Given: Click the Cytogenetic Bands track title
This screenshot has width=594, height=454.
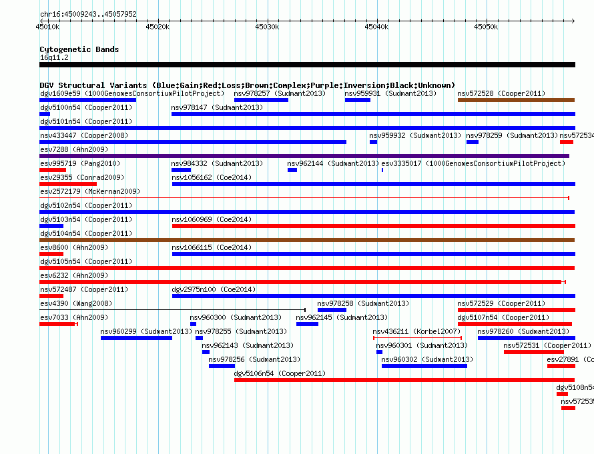Looking at the screenshot, I should (79, 49).
